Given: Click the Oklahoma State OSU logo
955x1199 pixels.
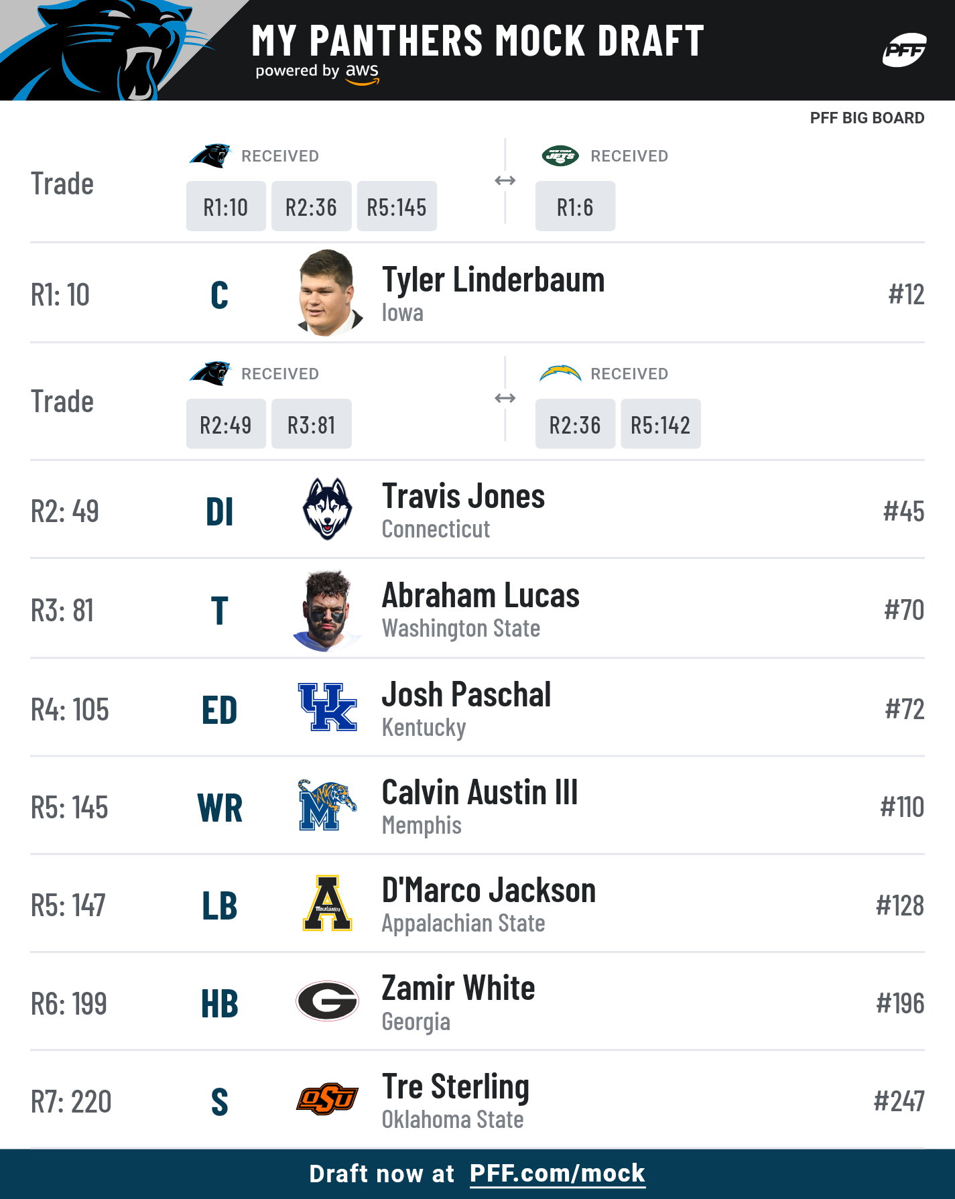Looking at the screenshot, I should (327, 1099).
